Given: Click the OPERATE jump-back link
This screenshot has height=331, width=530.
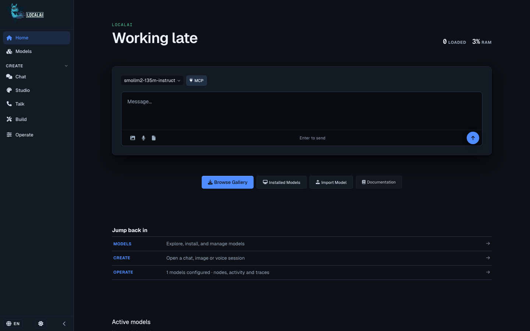Looking at the screenshot, I should tap(123, 273).
